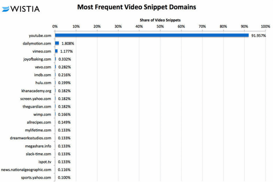The image size is (273, 182).
Task: Select the 0.133% value beside dreamworksstudios.com
Action: click(x=64, y=138)
